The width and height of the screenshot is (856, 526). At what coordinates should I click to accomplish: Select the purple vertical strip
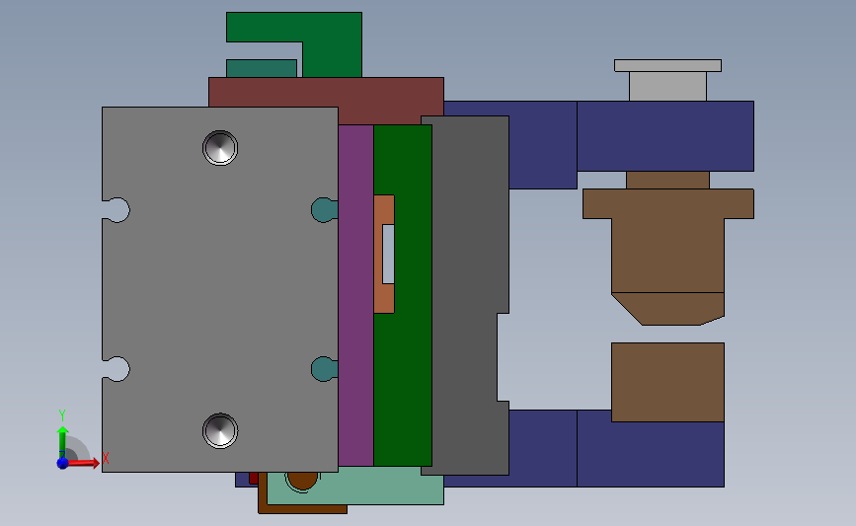(356, 295)
